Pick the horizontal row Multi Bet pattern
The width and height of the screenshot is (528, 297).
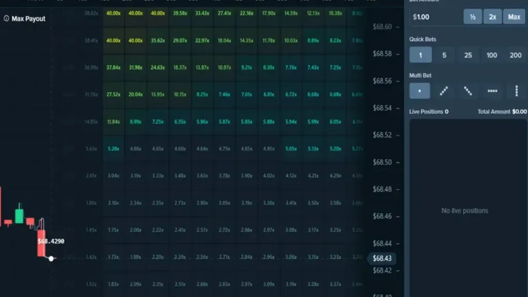pyautogui.click(x=492, y=91)
